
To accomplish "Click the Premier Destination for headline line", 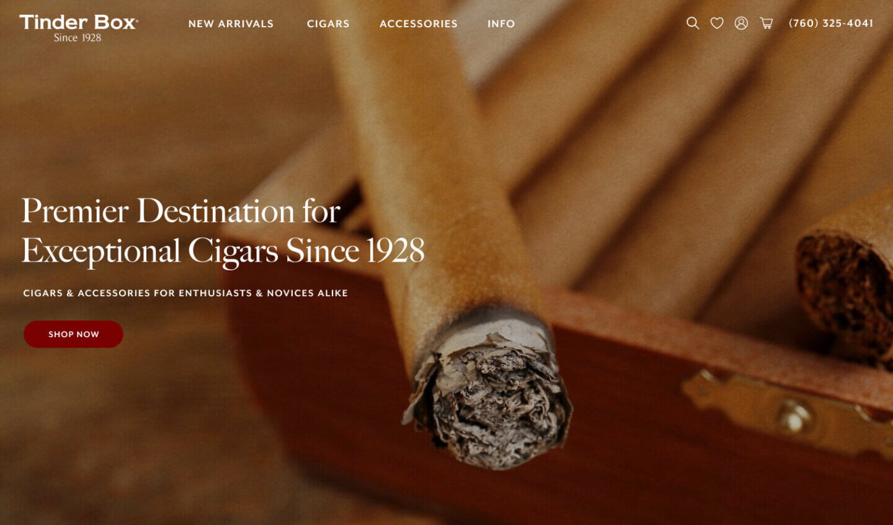I will pos(181,211).
